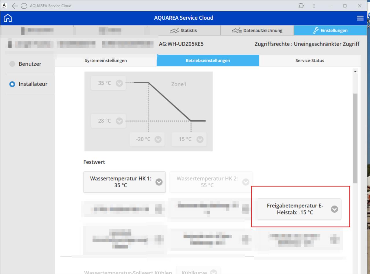370x274 pixels.
Task: Click the vertical scrollbar thumb
Action: coord(355,138)
